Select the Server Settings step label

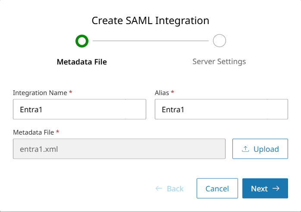coord(219,61)
